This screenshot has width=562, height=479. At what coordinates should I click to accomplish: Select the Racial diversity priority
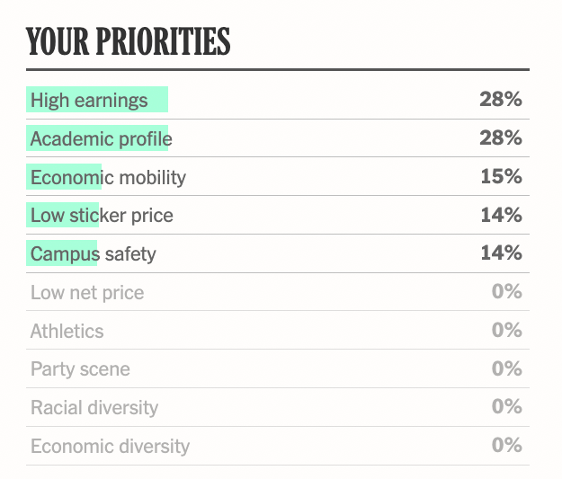(x=278, y=407)
